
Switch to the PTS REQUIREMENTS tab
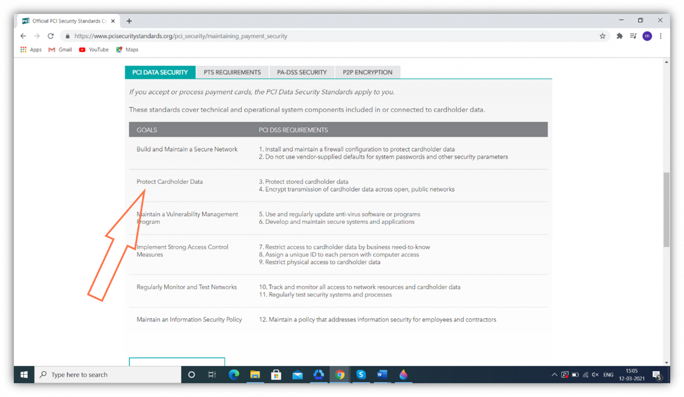[x=232, y=72]
